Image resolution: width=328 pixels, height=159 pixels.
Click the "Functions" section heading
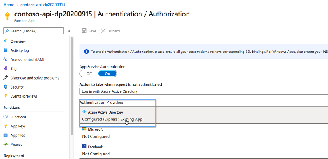pyautogui.click(x=11, y=107)
